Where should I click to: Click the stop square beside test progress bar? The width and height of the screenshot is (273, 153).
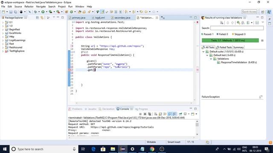click(x=262, y=40)
